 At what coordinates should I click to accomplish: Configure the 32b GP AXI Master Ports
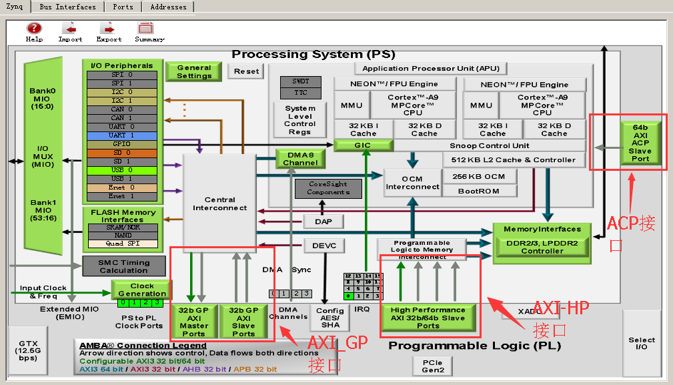tap(193, 322)
